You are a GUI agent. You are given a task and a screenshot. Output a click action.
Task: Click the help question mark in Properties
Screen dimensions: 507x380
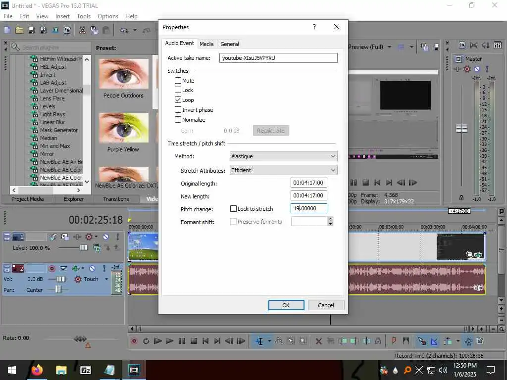pyautogui.click(x=314, y=27)
